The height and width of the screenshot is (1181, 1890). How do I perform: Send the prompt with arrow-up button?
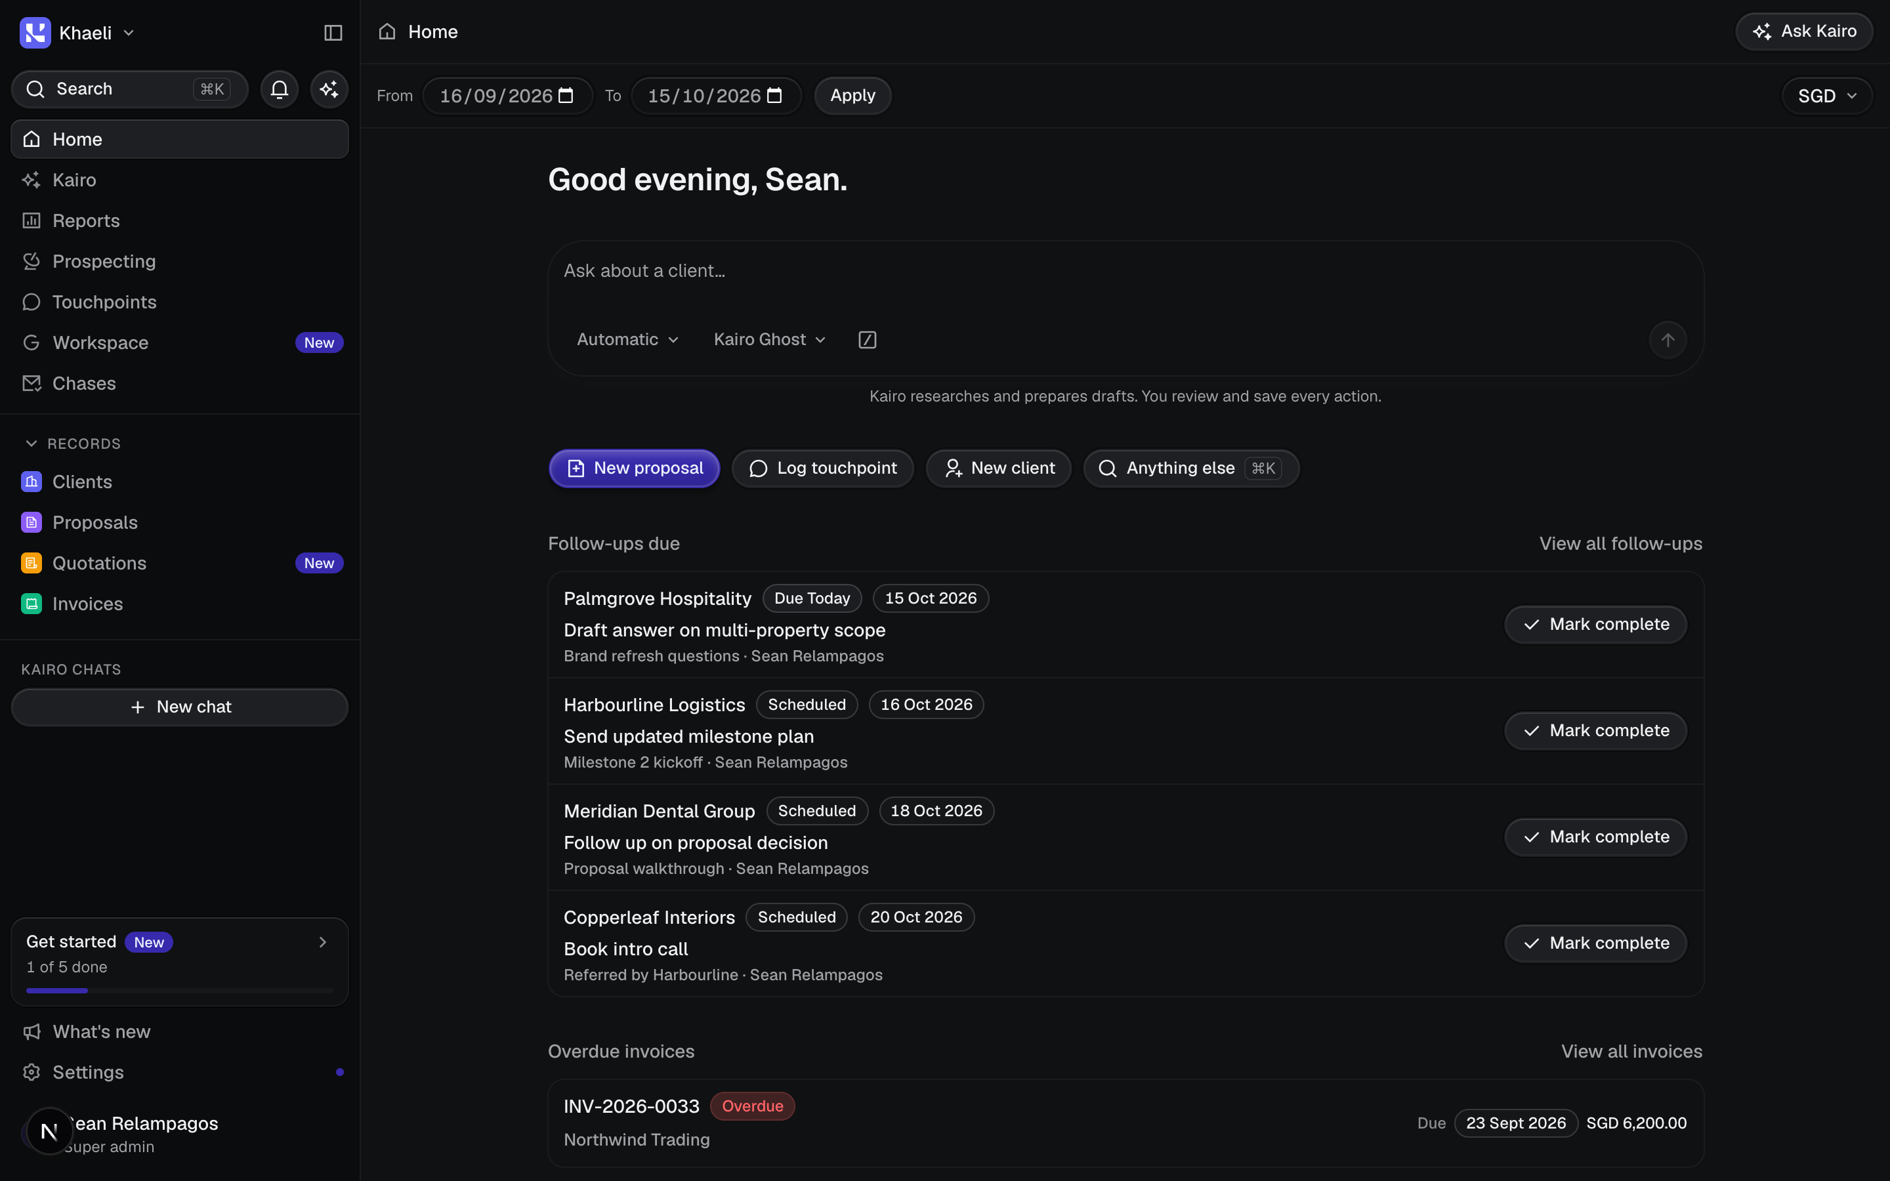1668,340
